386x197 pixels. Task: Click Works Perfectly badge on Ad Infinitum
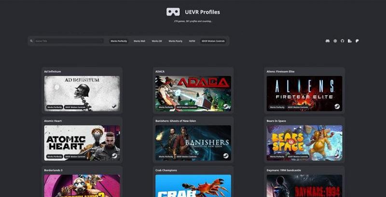pos(55,107)
